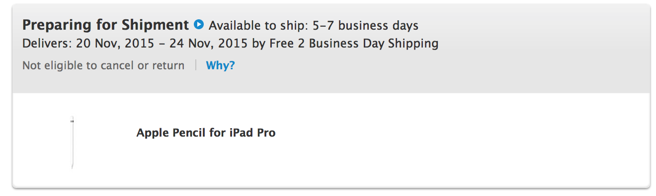Click the "Preparing for Shipment" heading
The width and height of the screenshot is (656, 196).
tap(106, 25)
